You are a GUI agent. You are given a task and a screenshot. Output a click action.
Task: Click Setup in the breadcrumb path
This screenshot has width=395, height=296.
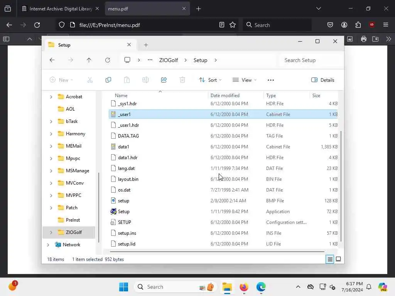(200, 60)
